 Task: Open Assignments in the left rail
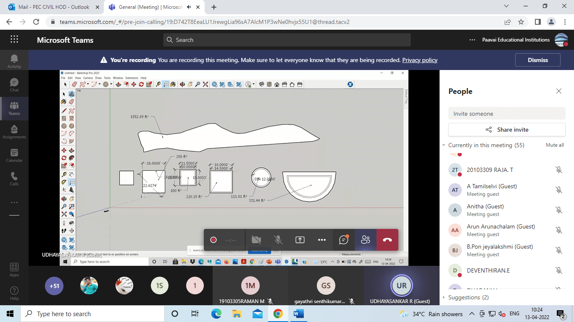14,132
